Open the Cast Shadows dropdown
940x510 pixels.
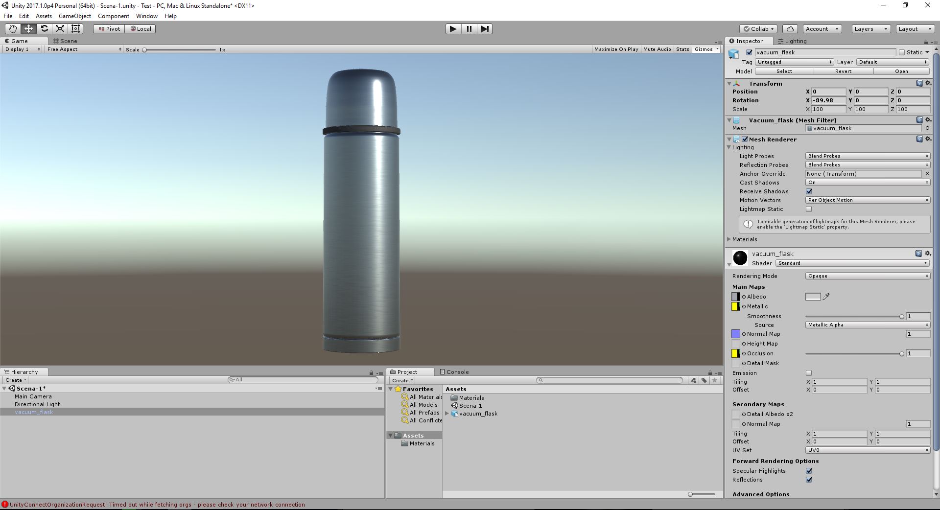tap(867, 182)
